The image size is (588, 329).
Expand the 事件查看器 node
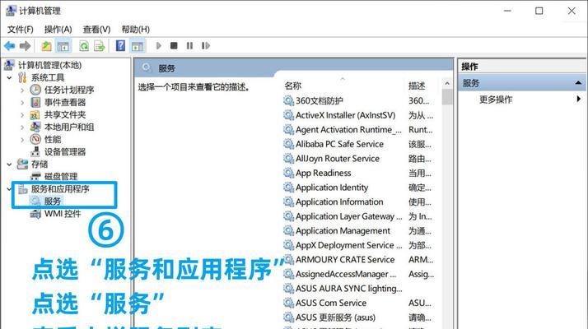pos(22,103)
